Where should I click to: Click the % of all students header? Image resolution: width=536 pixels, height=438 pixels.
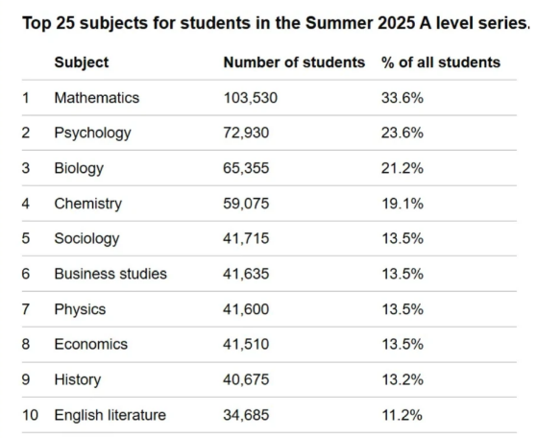[441, 62]
